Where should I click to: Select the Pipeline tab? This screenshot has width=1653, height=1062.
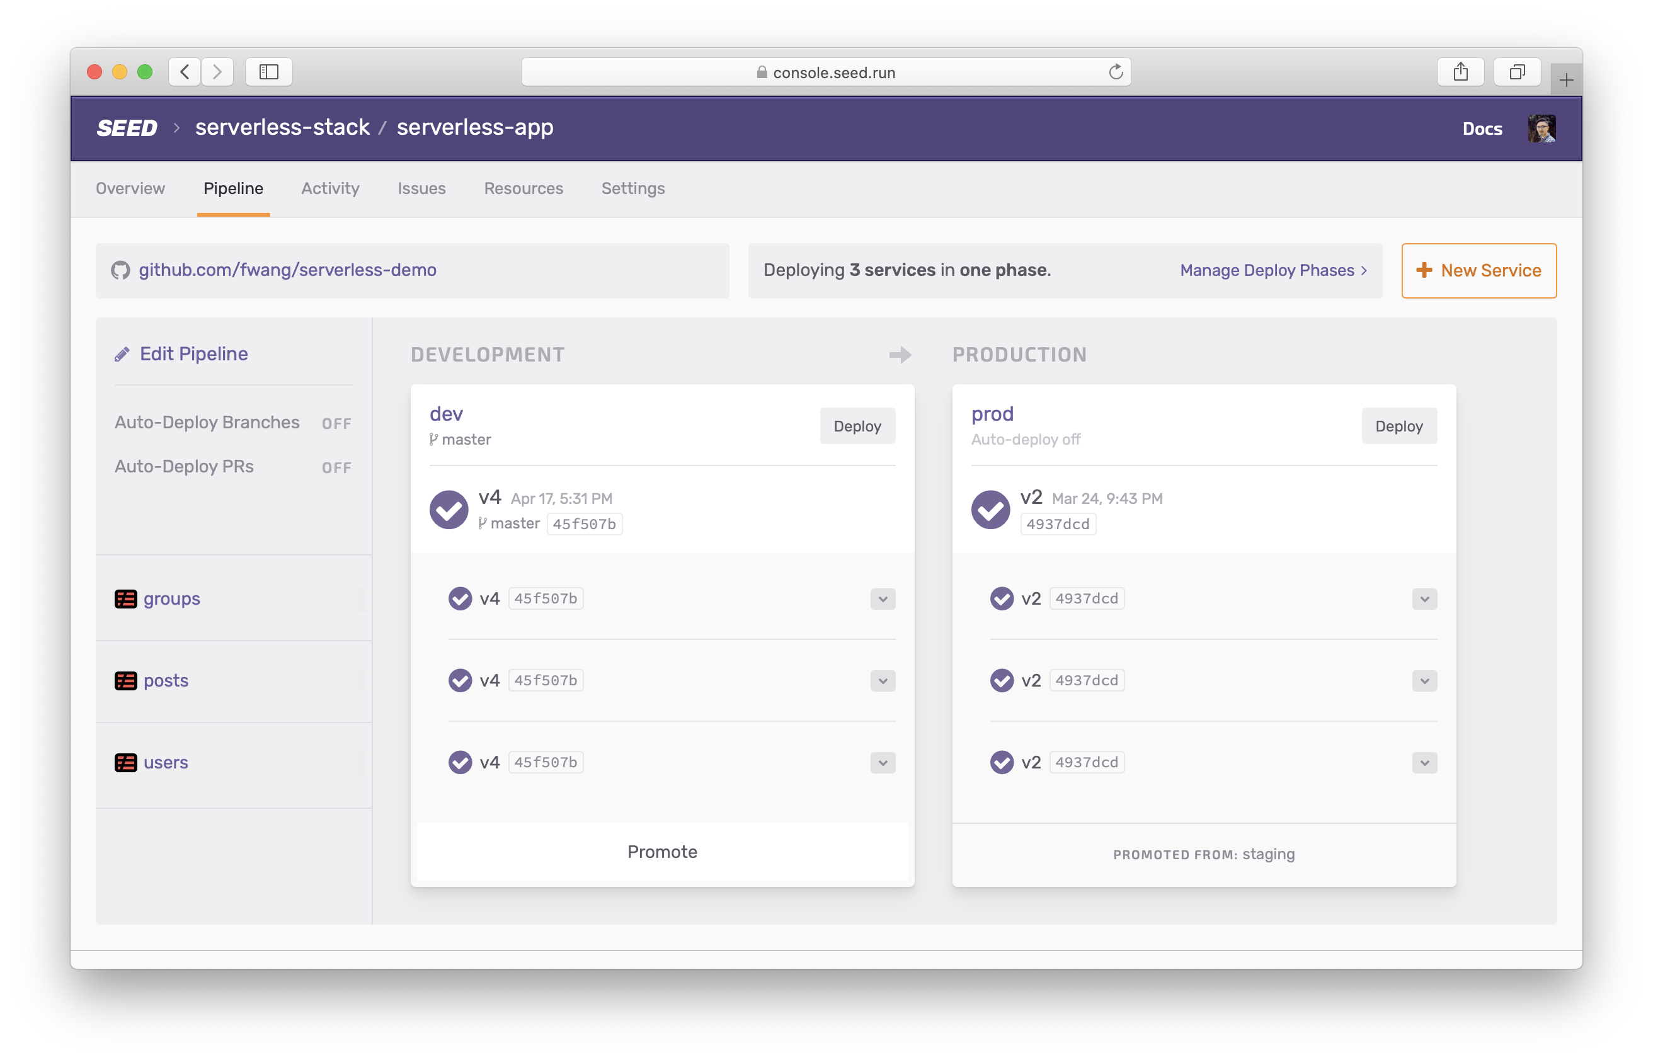tap(235, 188)
